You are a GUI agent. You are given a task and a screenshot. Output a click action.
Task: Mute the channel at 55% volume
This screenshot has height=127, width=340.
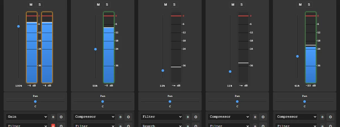click(x=98, y=5)
